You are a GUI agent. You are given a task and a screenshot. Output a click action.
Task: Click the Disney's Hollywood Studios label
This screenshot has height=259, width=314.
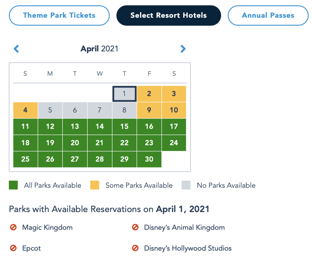tap(188, 249)
